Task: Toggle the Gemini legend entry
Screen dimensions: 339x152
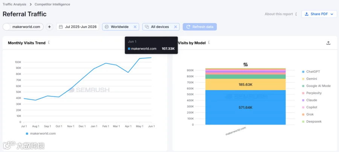Action: (310, 79)
